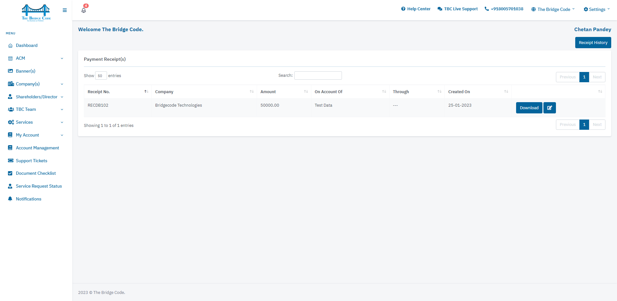
Task: Click the top Next pagination button
Action: 597,77
